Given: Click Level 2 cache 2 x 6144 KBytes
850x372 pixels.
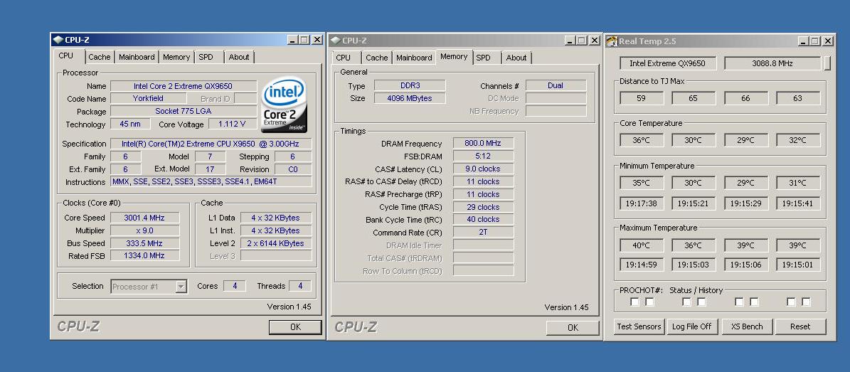Looking at the screenshot, I should pos(276,243).
